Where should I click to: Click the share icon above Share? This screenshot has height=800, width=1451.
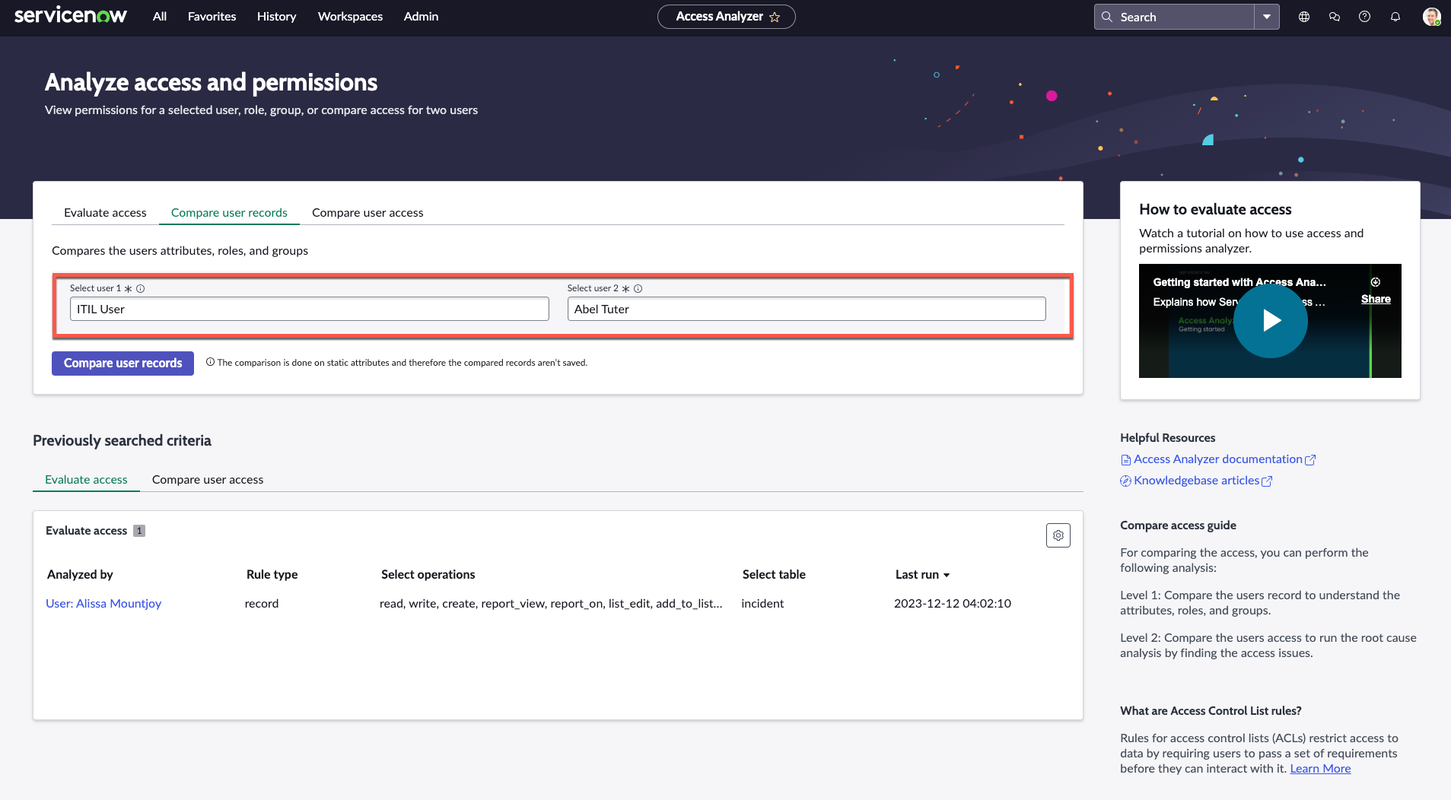point(1376,282)
